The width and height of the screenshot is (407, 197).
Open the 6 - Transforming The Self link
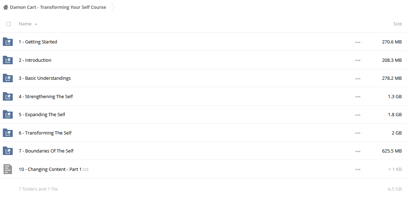(45, 133)
